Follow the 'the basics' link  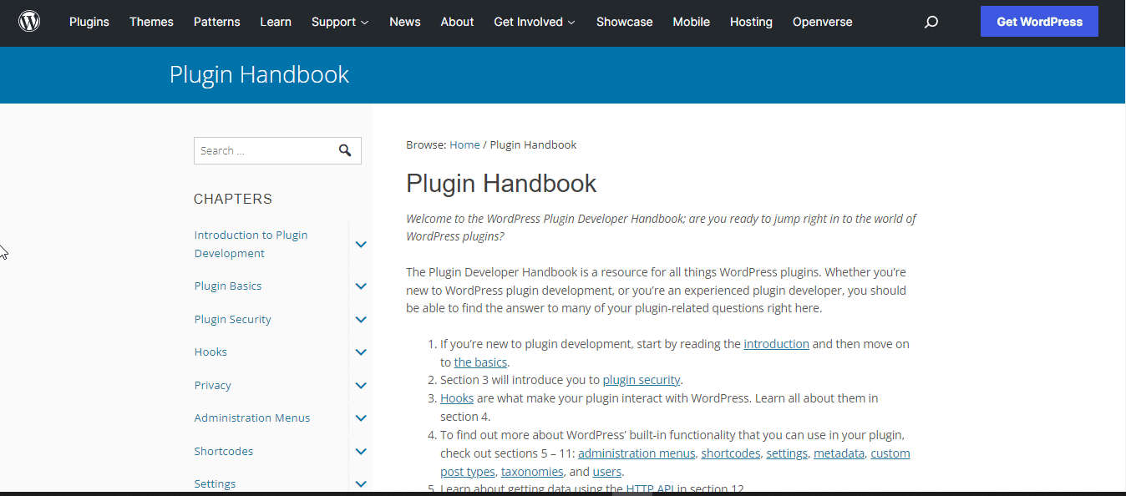tap(480, 362)
